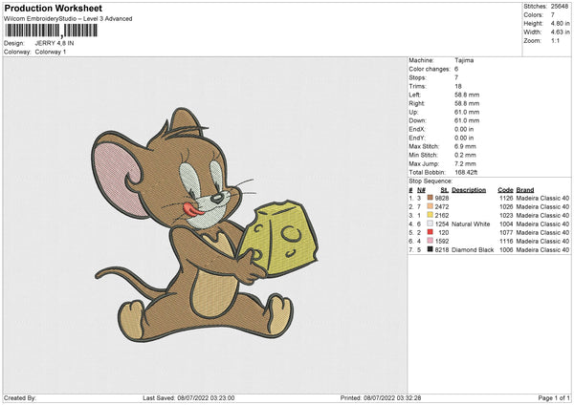
Task: Click the 'Description' column header
Action: [469, 190]
